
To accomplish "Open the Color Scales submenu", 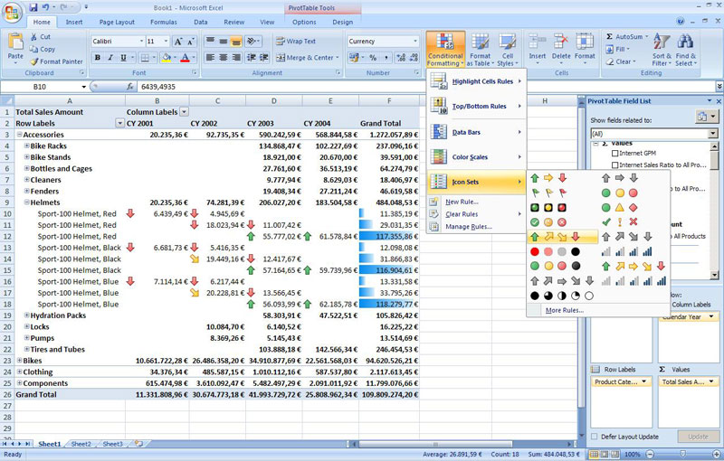I will (x=477, y=156).
